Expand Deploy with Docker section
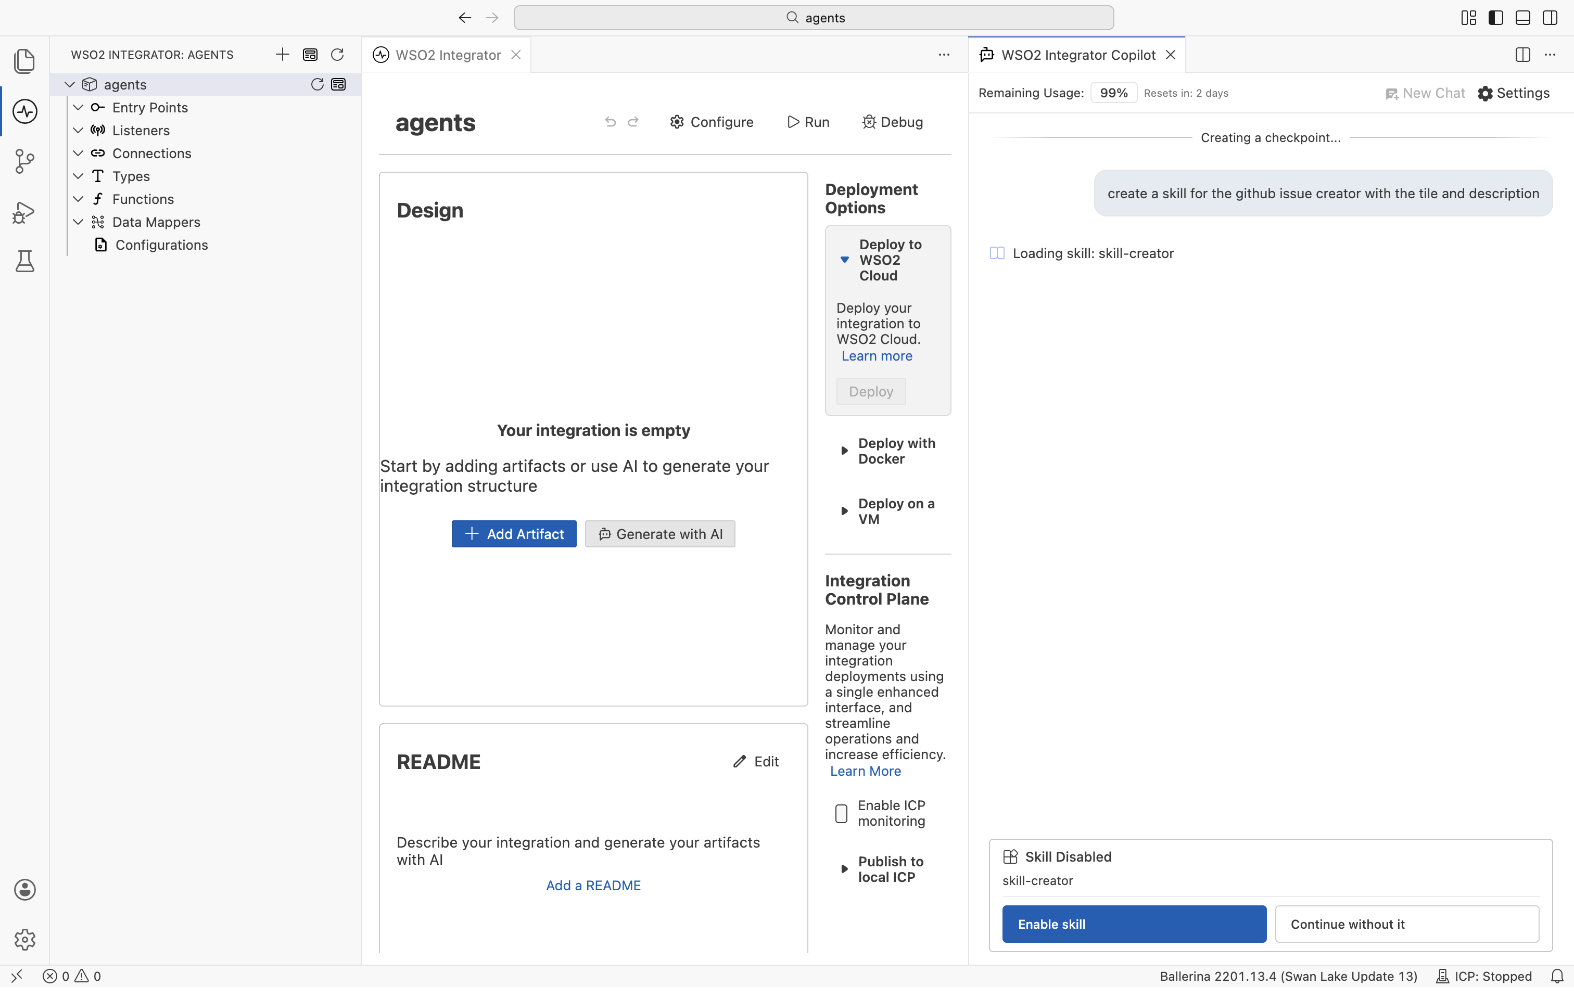 click(x=845, y=451)
